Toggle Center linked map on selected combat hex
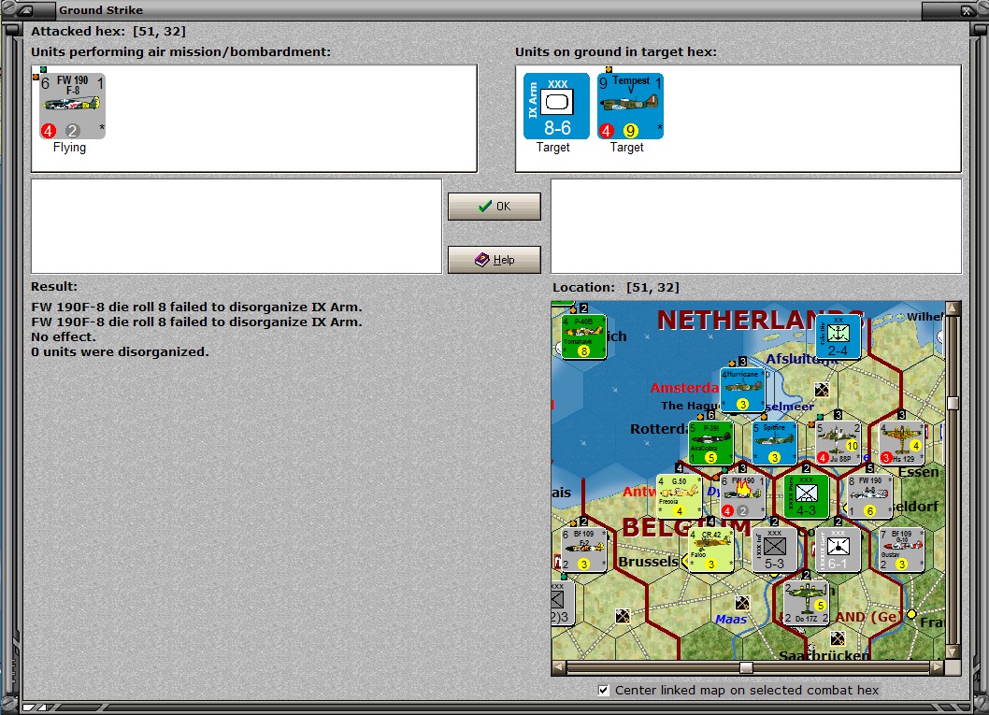The width and height of the screenshot is (989, 715). (604, 691)
